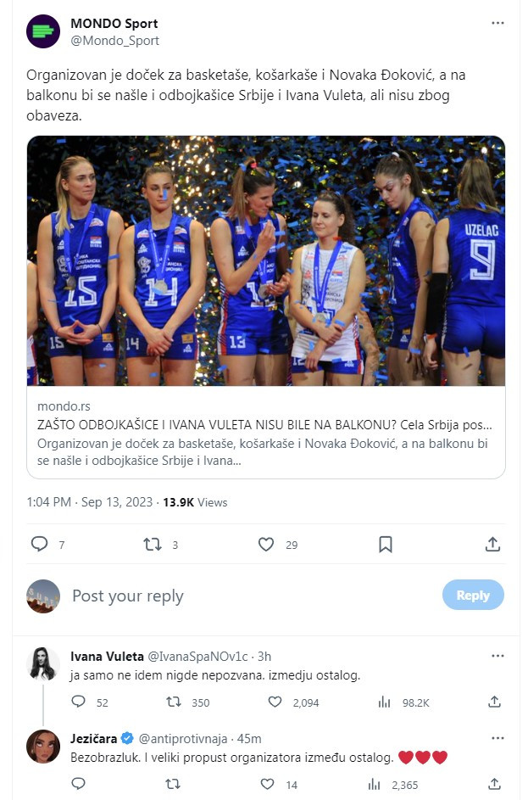
Task: Open more options on Ivana Vuleta's reply
Action: pyautogui.click(x=497, y=656)
